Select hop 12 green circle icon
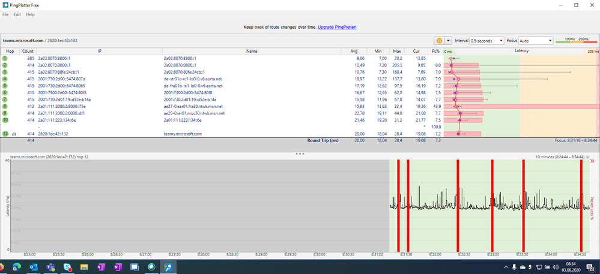Viewport: 600px width, 274px height. 5,134
